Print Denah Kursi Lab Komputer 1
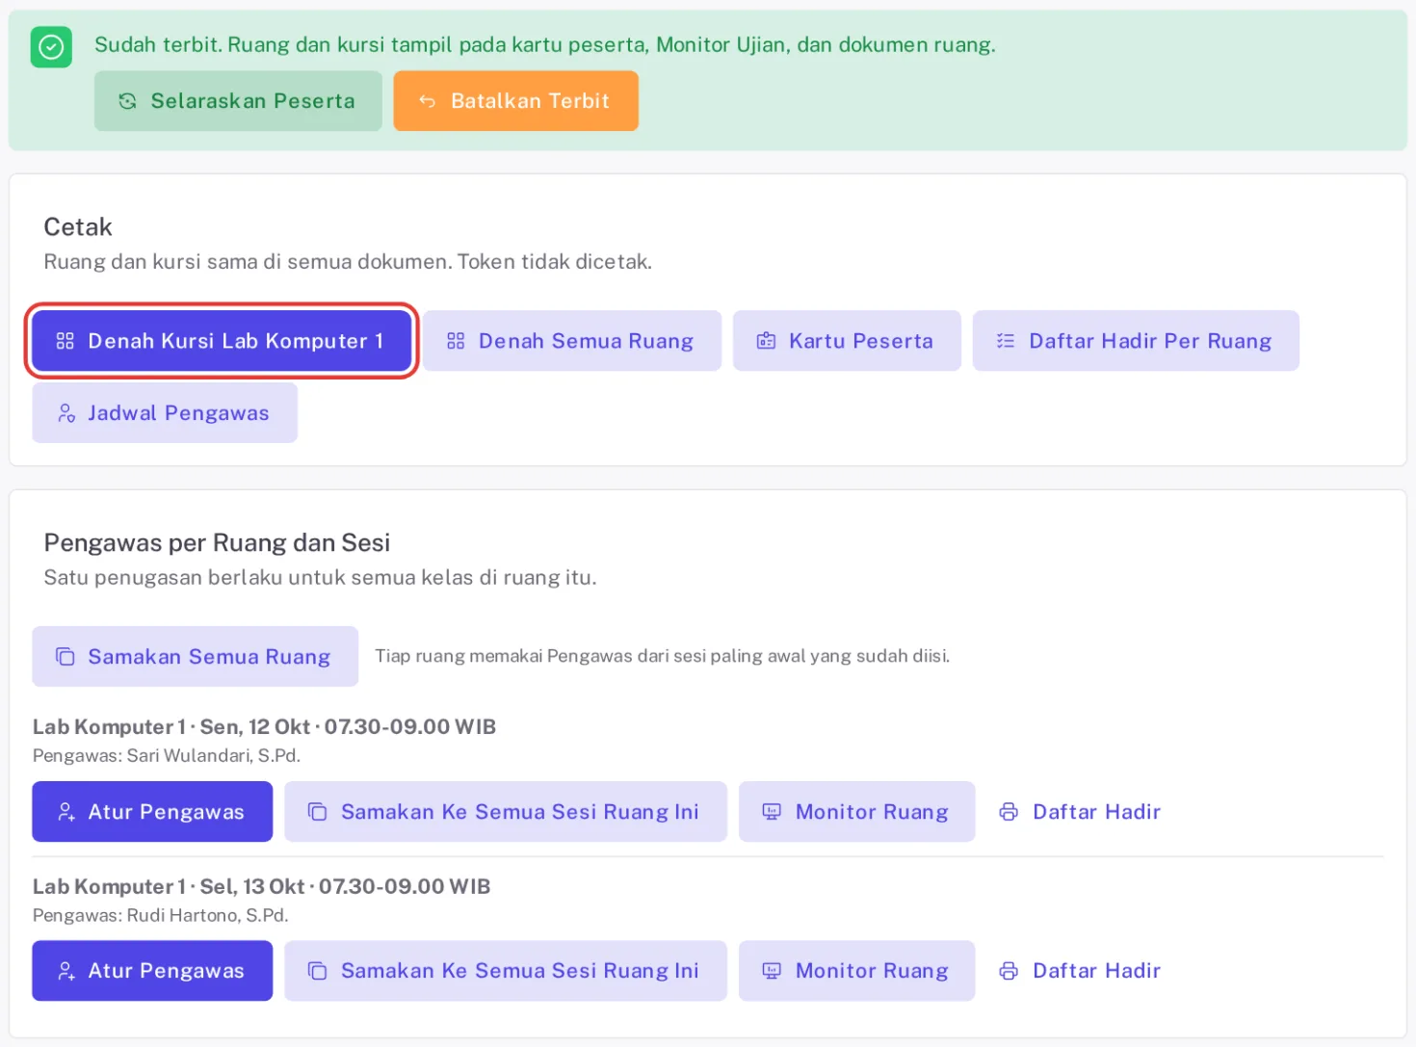This screenshot has width=1416, height=1047. tap(222, 341)
